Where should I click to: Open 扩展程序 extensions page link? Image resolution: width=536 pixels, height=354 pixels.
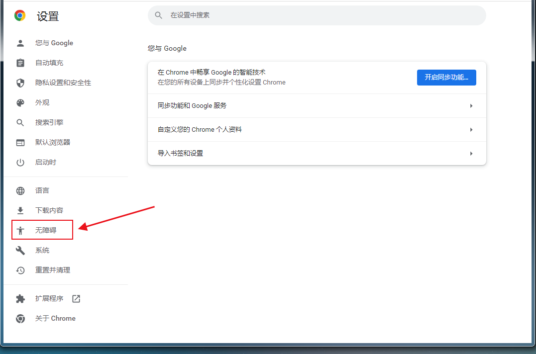point(49,299)
